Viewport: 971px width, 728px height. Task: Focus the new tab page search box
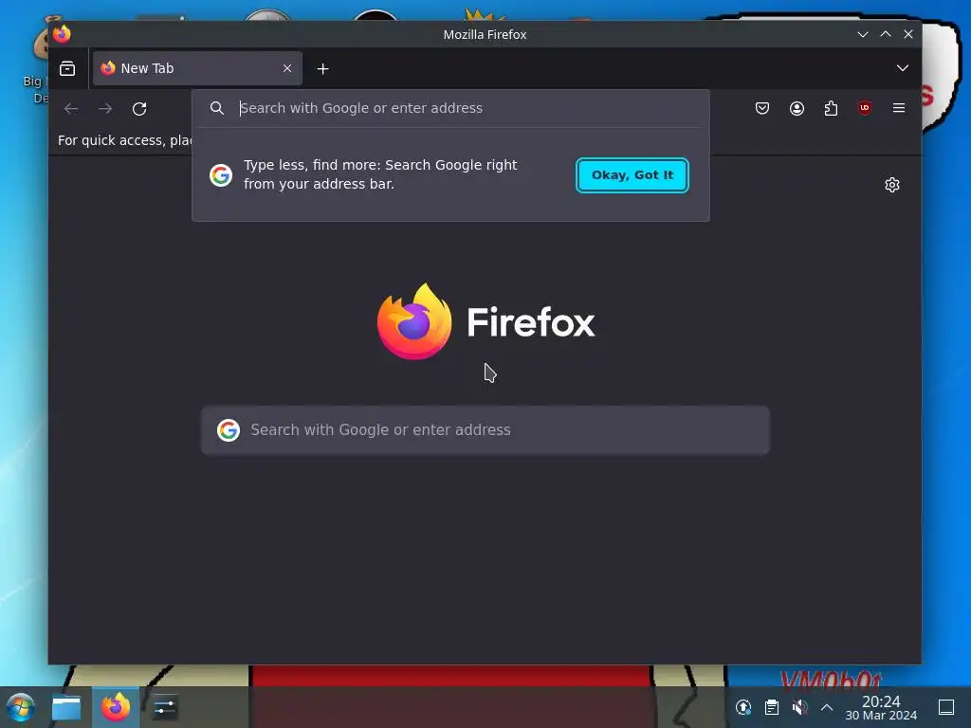(485, 430)
